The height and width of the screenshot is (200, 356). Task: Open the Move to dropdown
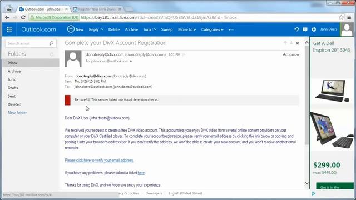(x=187, y=29)
